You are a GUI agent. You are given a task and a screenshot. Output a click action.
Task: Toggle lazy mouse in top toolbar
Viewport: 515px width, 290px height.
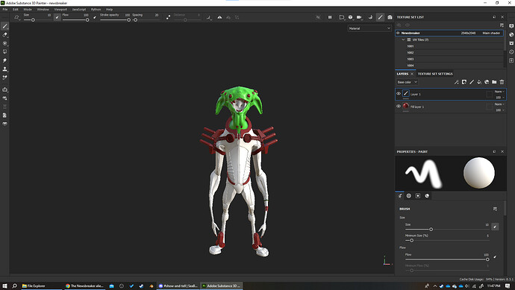click(168, 17)
